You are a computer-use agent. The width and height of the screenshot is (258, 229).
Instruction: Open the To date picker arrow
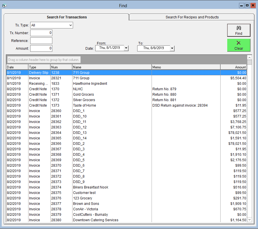(172, 48)
